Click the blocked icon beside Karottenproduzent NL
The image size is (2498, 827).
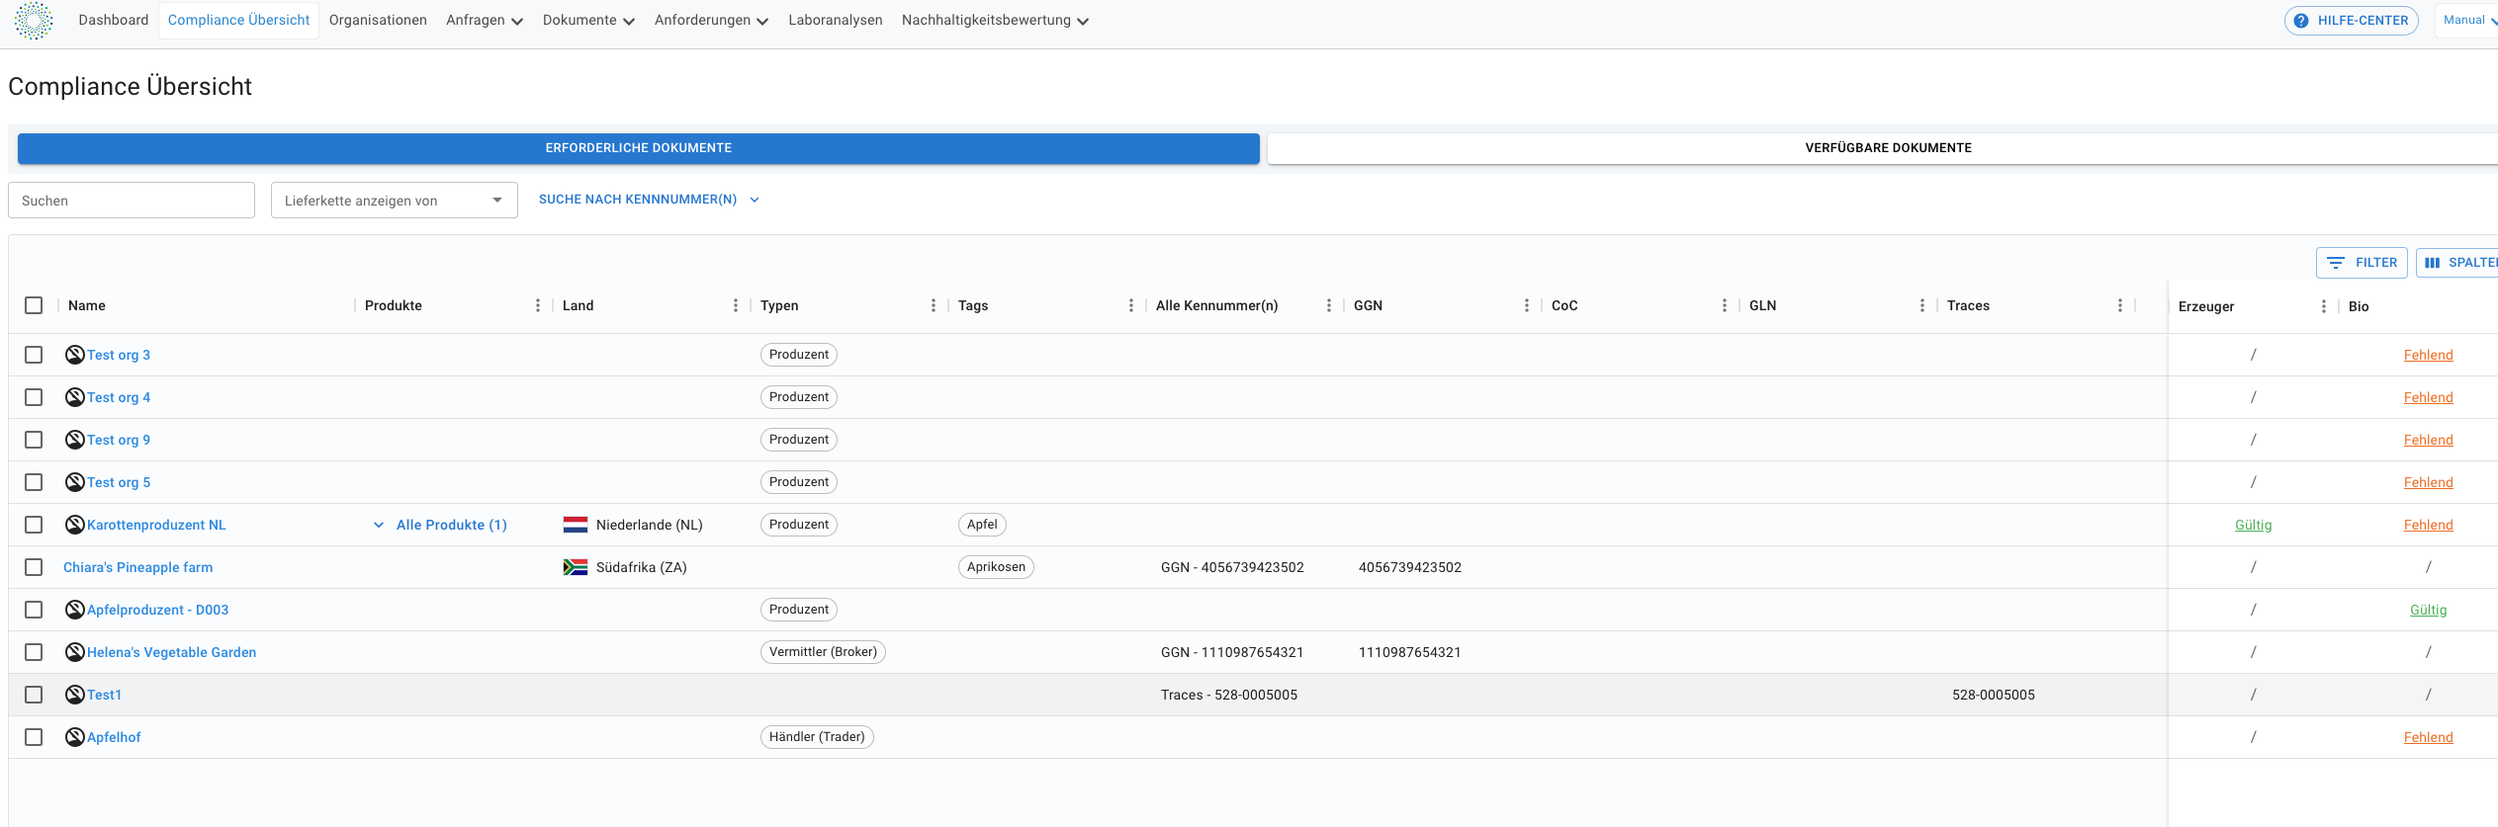[75, 525]
